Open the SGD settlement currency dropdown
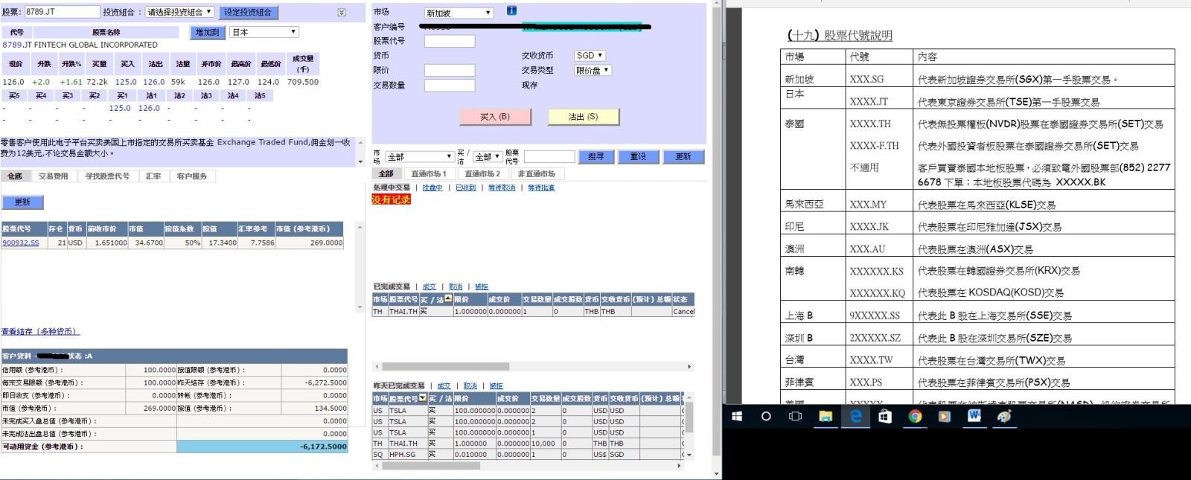Image resolution: width=1191 pixels, height=480 pixels. (590, 56)
